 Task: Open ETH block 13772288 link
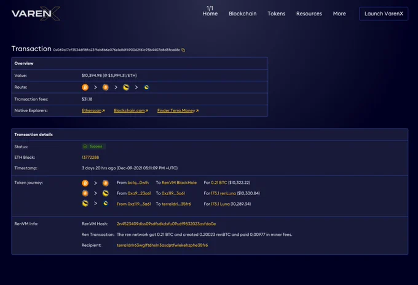pyautogui.click(x=90, y=158)
